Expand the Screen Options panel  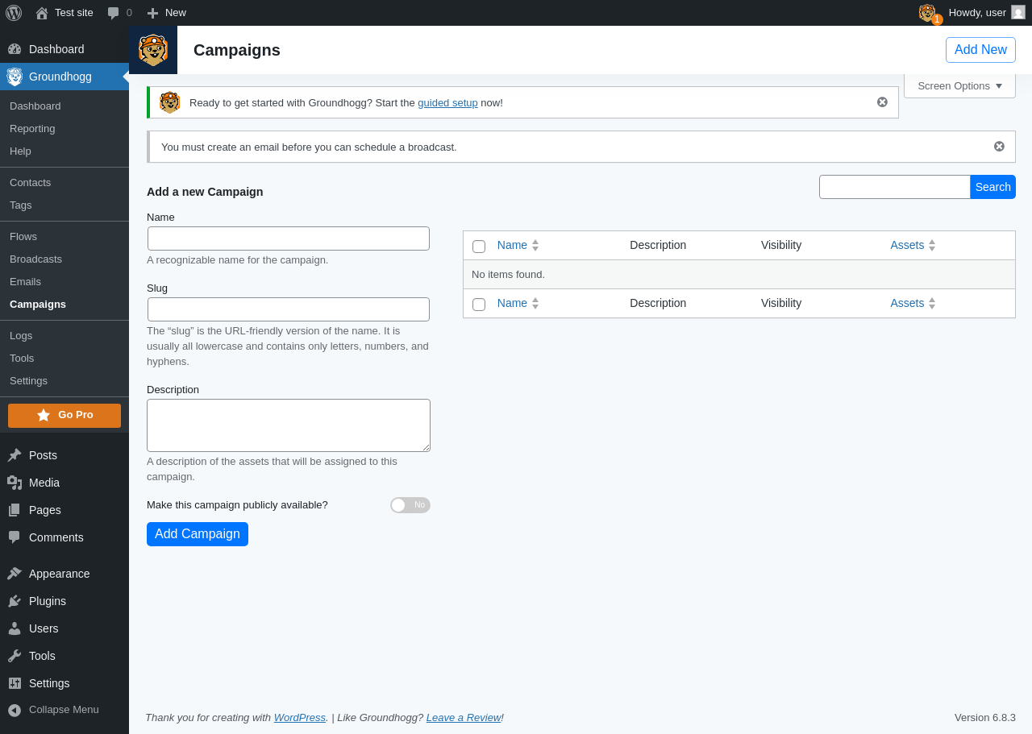pos(959,86)
